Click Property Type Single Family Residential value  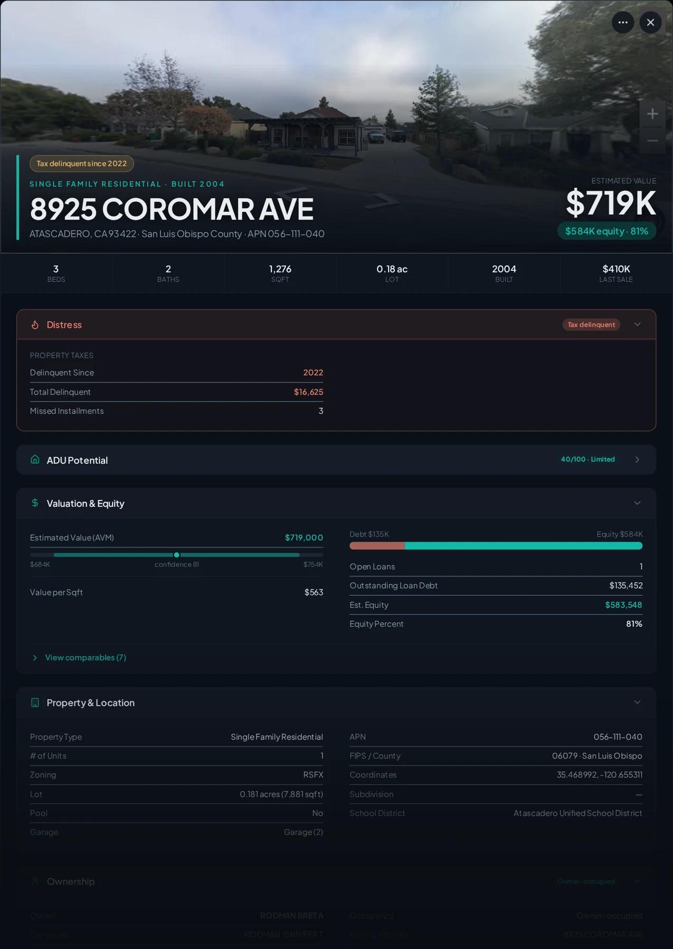277,737
